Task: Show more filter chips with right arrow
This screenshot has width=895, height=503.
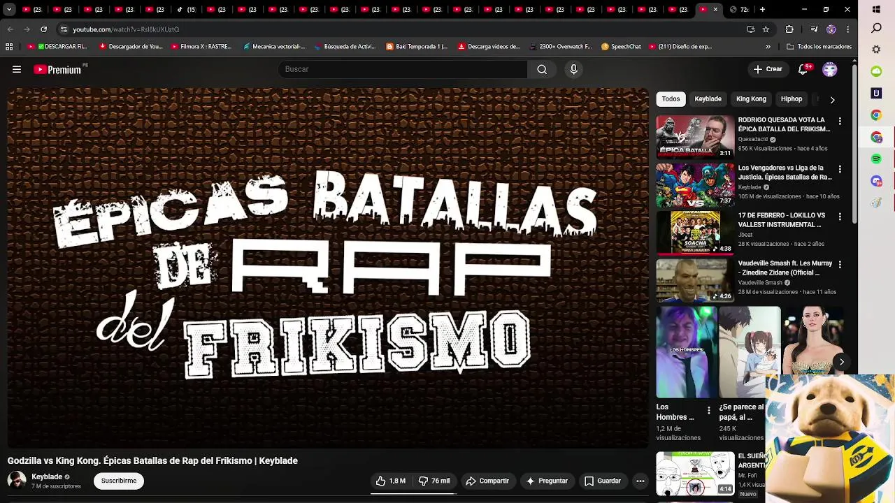Action: (x=832, y=99)
